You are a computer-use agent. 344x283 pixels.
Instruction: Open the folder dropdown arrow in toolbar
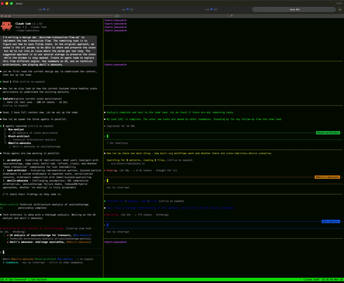tap(120, 16)
